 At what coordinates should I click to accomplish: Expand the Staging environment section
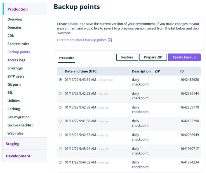(x=13, y=144)
